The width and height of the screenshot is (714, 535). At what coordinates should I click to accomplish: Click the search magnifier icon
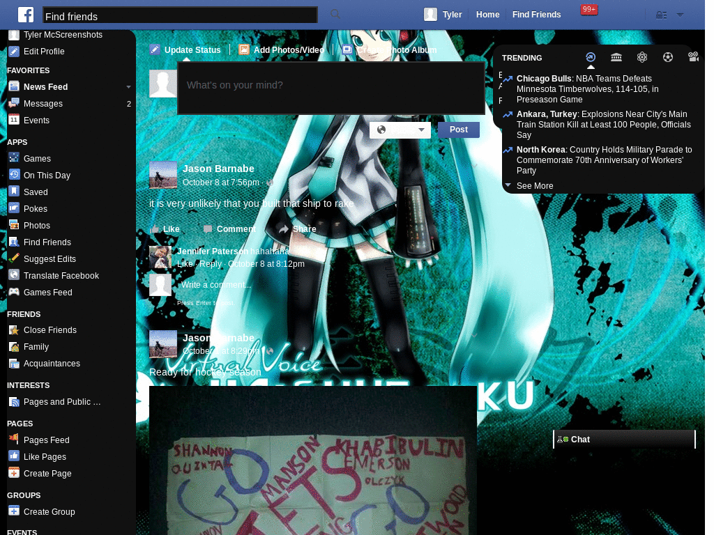pyautogui.click(x=335, y=14)
